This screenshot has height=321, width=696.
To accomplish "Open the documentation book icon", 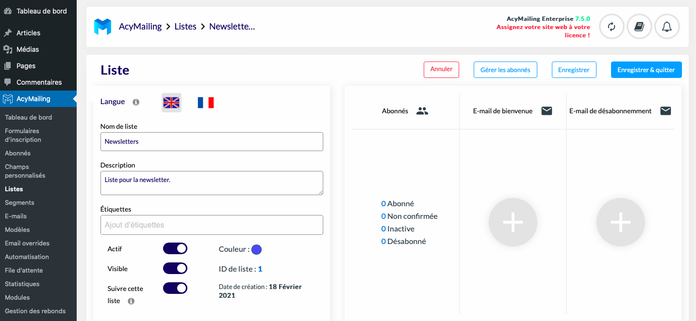I will [x=639, y=27].
